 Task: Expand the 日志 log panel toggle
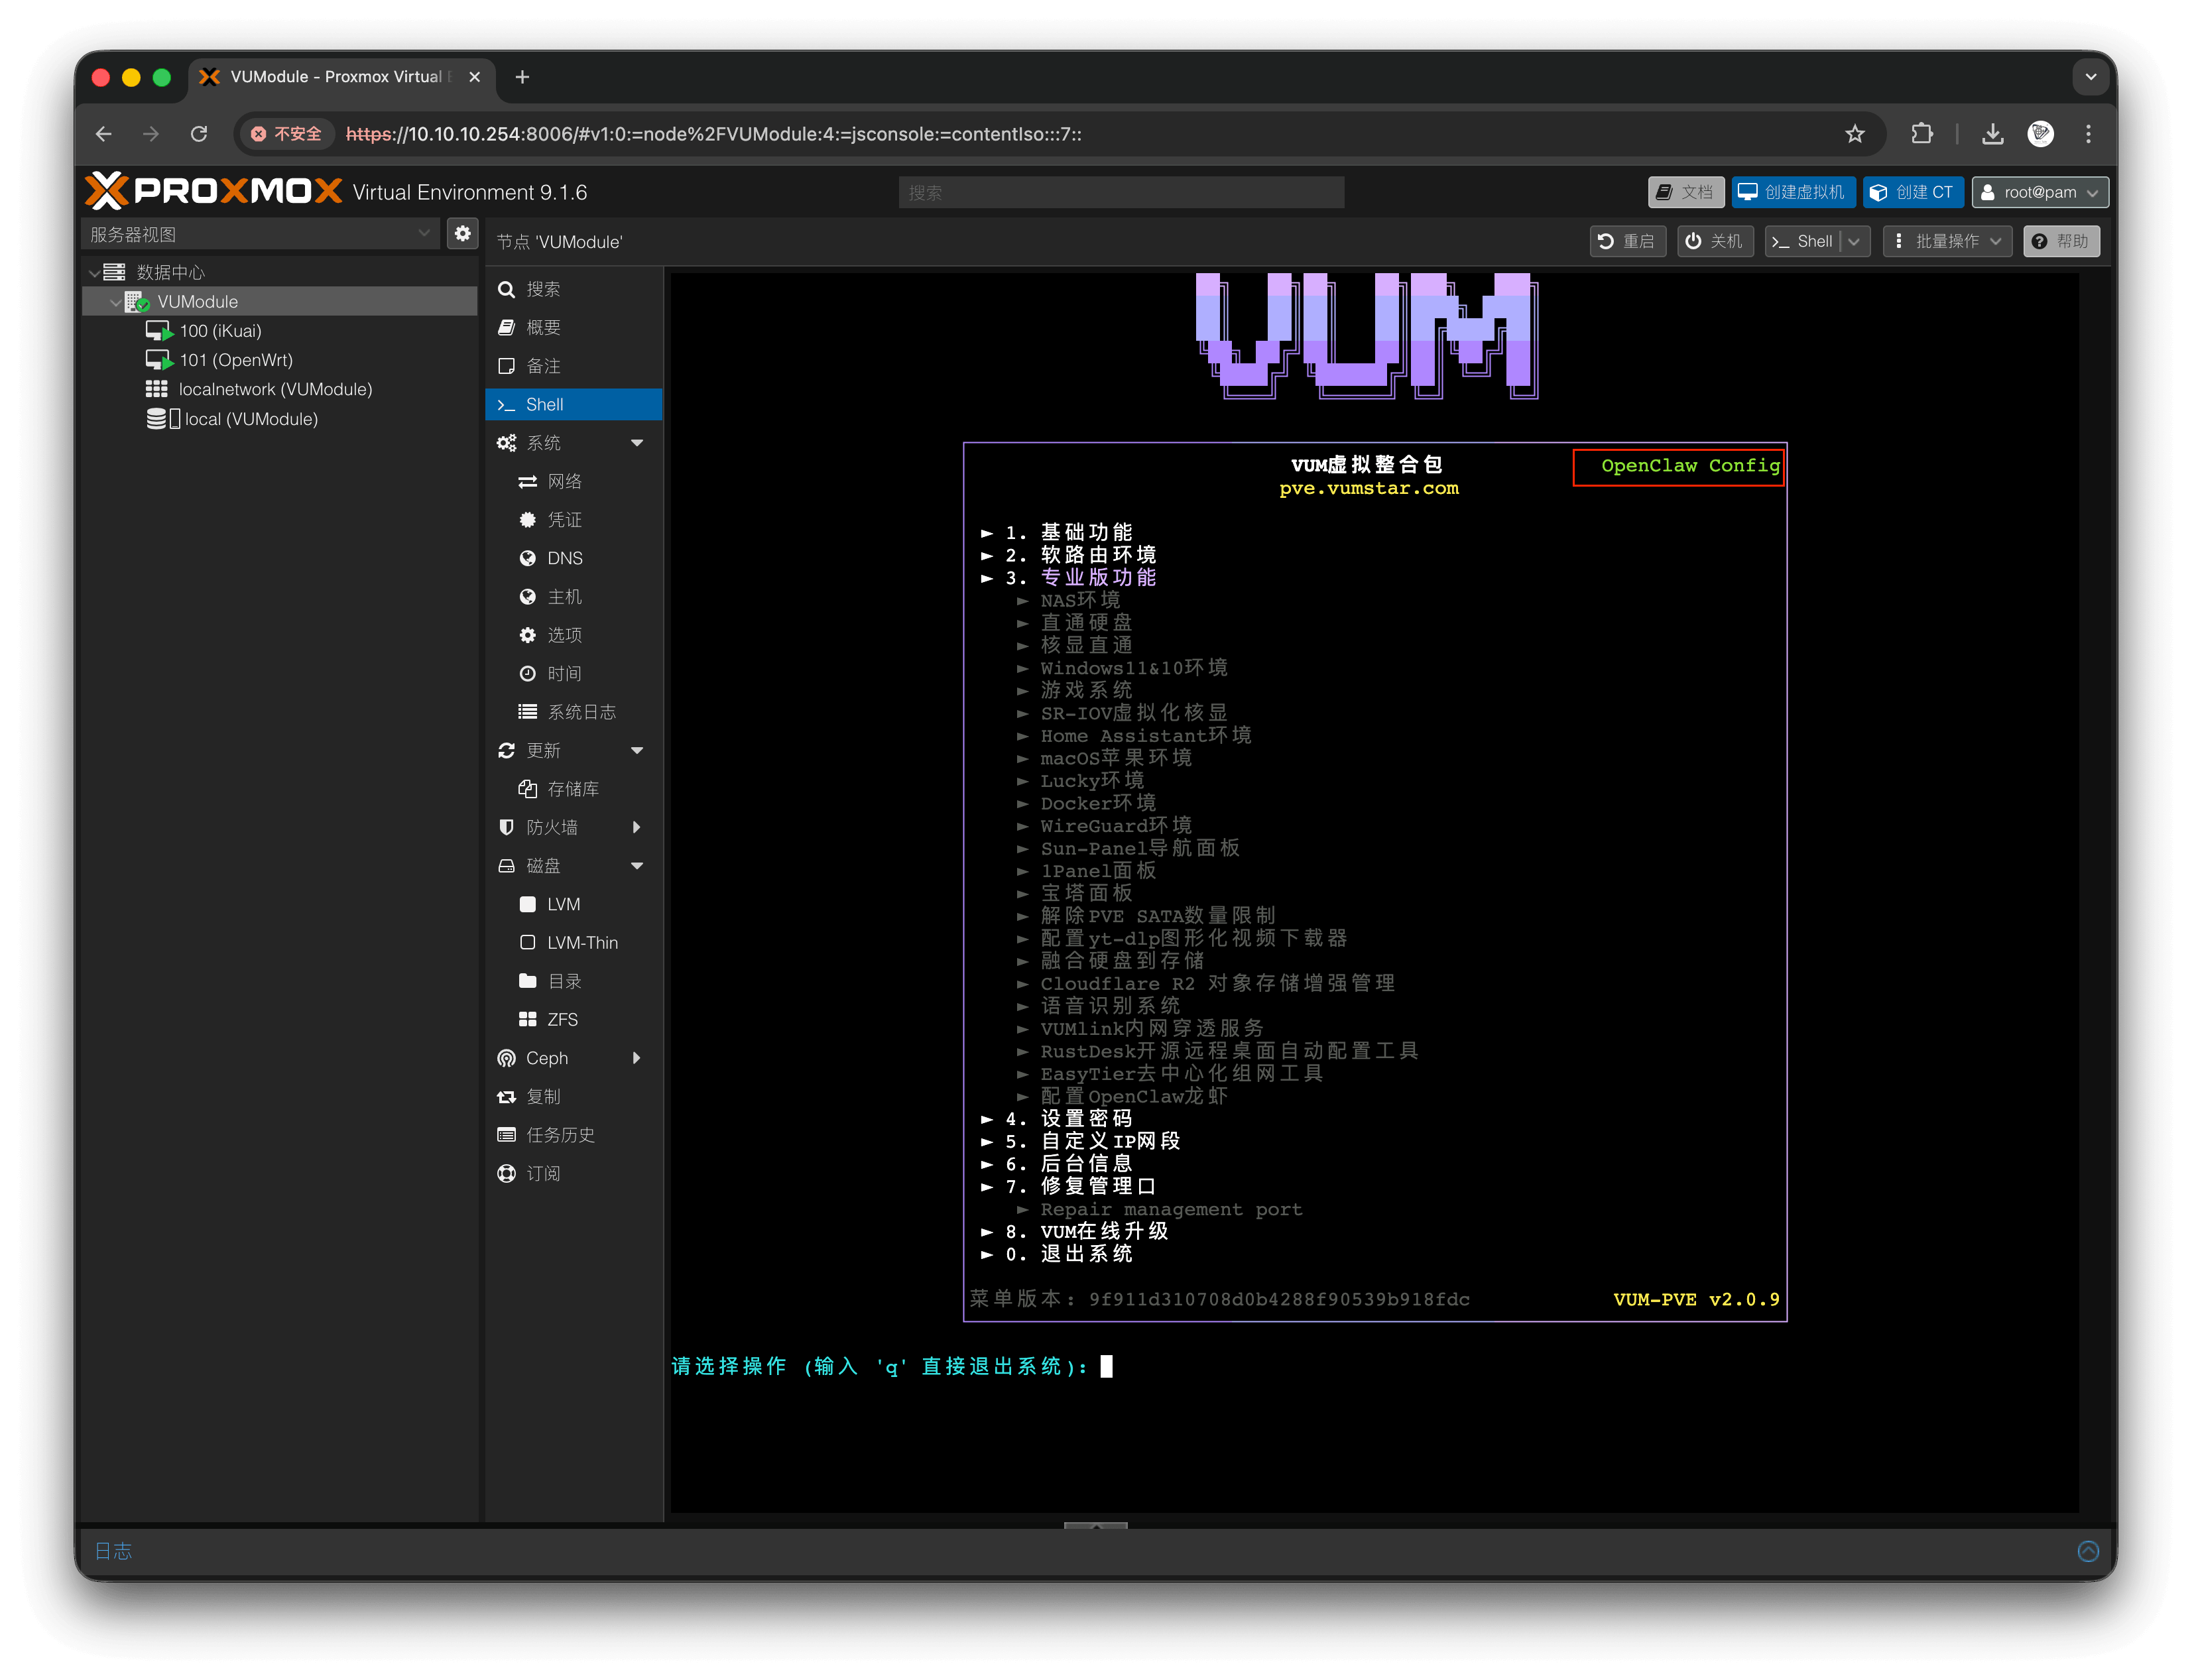click(x=2087, y=1551)
